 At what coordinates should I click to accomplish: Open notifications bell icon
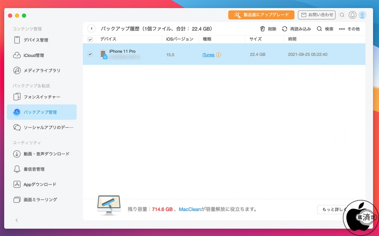coord(352,15)
